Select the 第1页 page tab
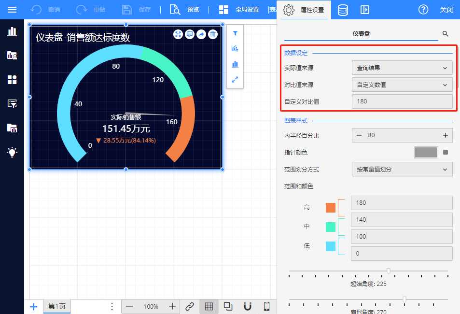 pyautogui.click(x=57, y=306)
